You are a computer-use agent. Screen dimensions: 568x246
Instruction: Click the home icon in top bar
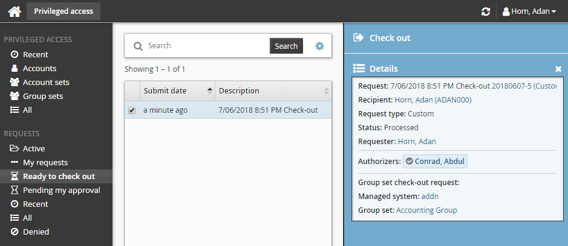click(x=15, y=11)
